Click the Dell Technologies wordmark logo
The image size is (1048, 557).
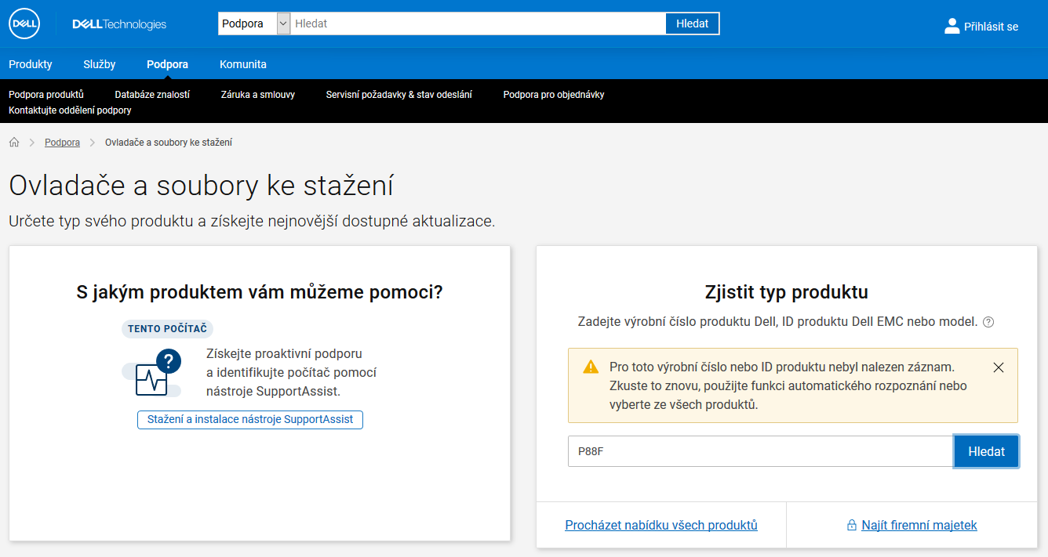coord(119,24)
